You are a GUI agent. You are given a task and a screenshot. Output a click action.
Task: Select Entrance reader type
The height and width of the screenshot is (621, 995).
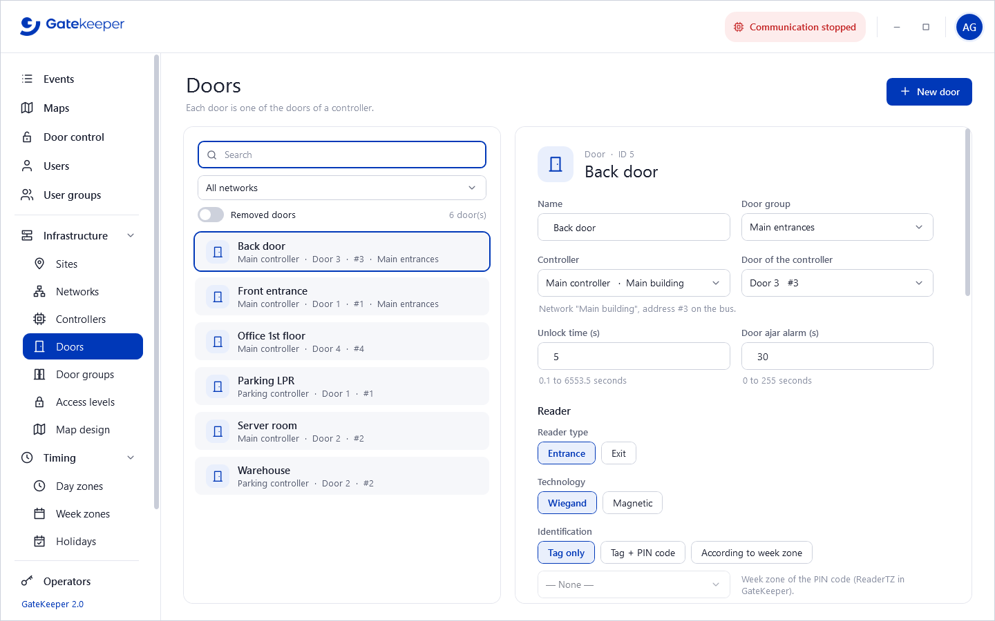coord(567,453)
